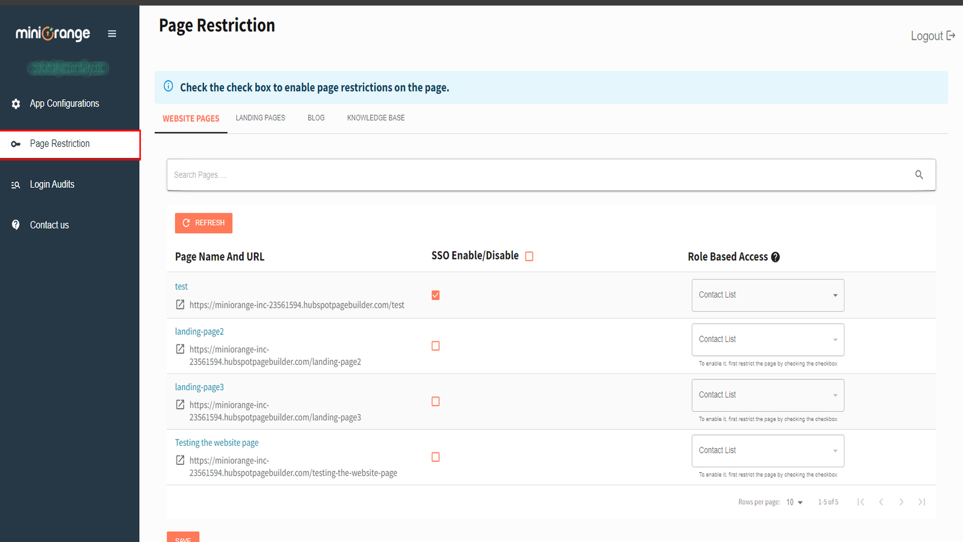
Task: Open the landing-page2 link
Action: (x=199, y=331)
